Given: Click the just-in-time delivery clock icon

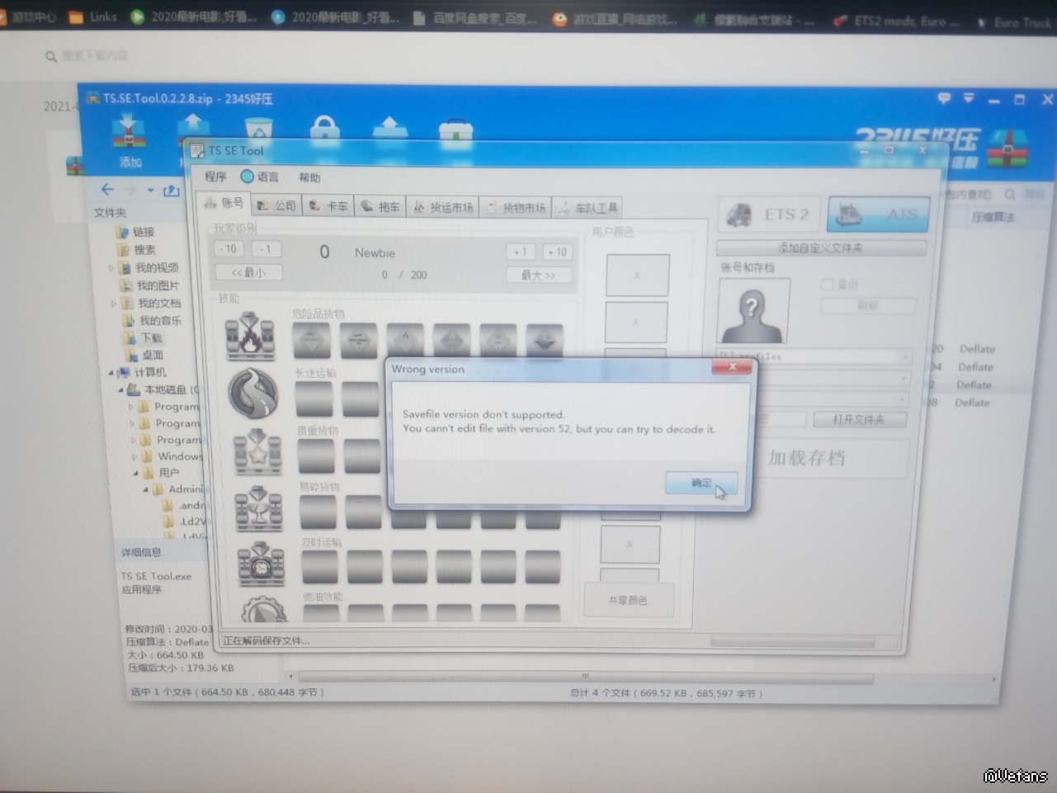Looking at the screenshot, I should pos(262,563).
